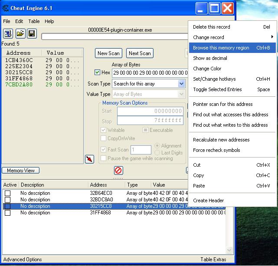Open the process list computer icon
This screenshot has height=266, width=278.
[8, 33]
